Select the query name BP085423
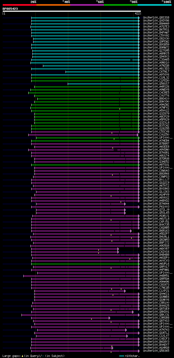This screenshot has height=358, width=174. [x=10, y=9]
